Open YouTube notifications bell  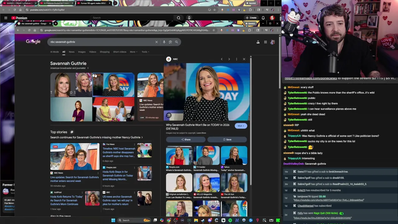click(263, 18)
